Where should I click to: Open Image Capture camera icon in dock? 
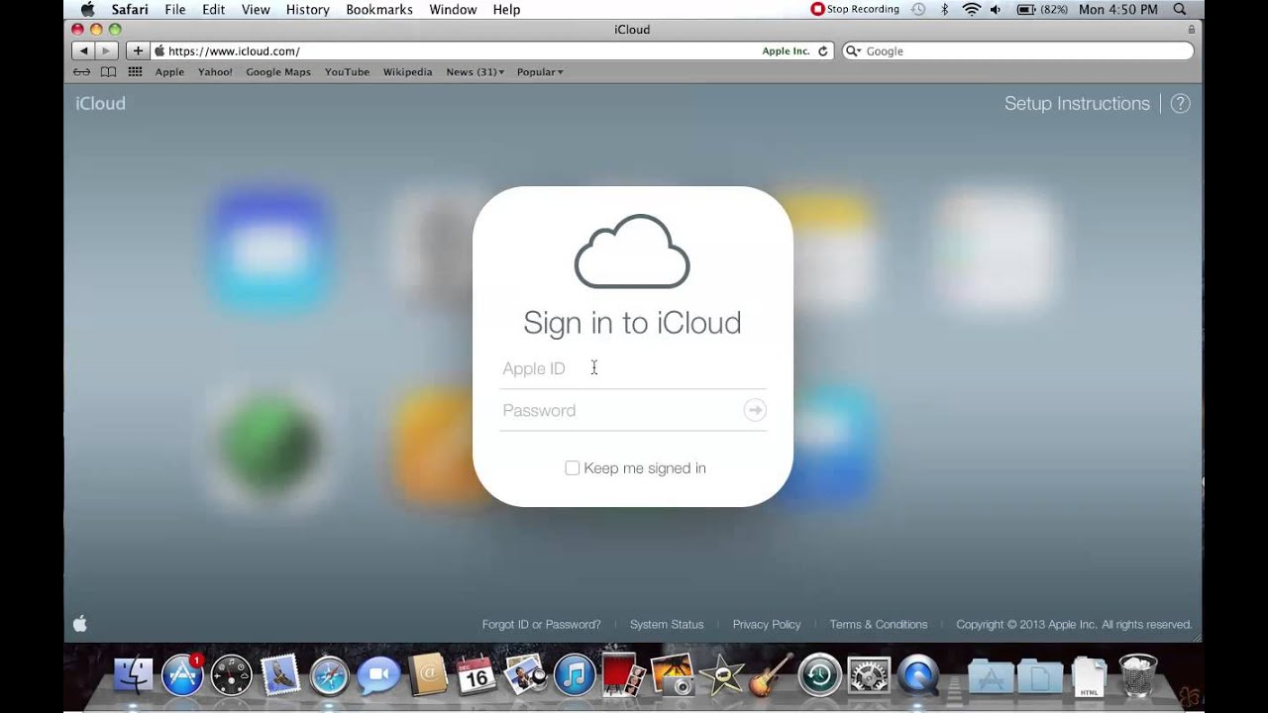point(673,676)
